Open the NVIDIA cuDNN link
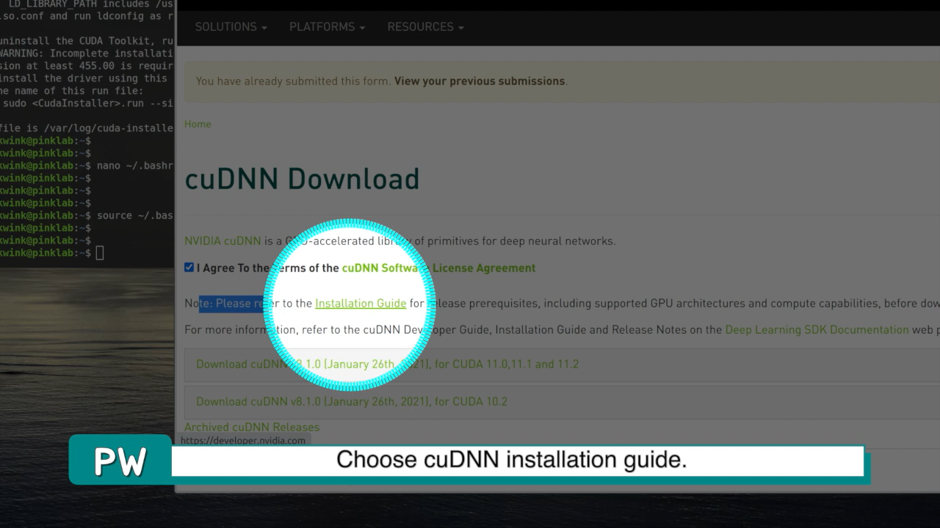 [223, 241]
